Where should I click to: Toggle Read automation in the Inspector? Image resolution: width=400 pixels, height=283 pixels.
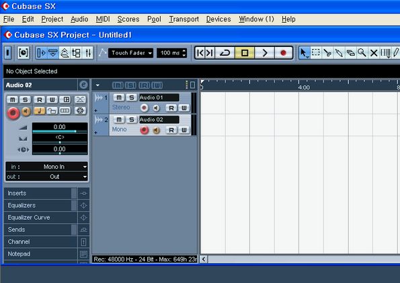[x=40, y=99]
